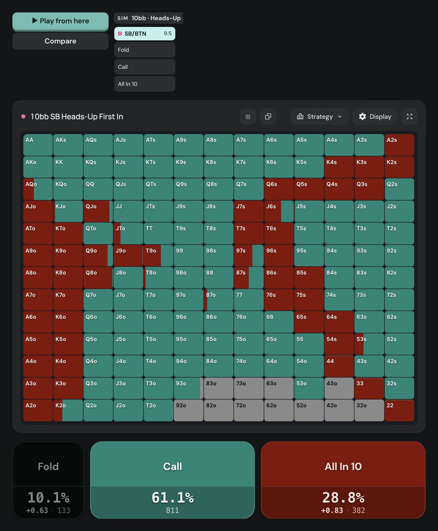438x531 pixels.
Task: Open the Strategy dropdown
Action: [320, 117]
